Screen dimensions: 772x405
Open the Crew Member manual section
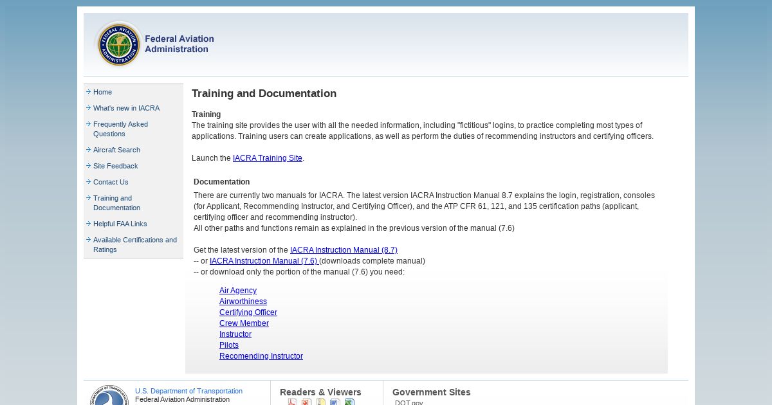(x=244, y=323)
